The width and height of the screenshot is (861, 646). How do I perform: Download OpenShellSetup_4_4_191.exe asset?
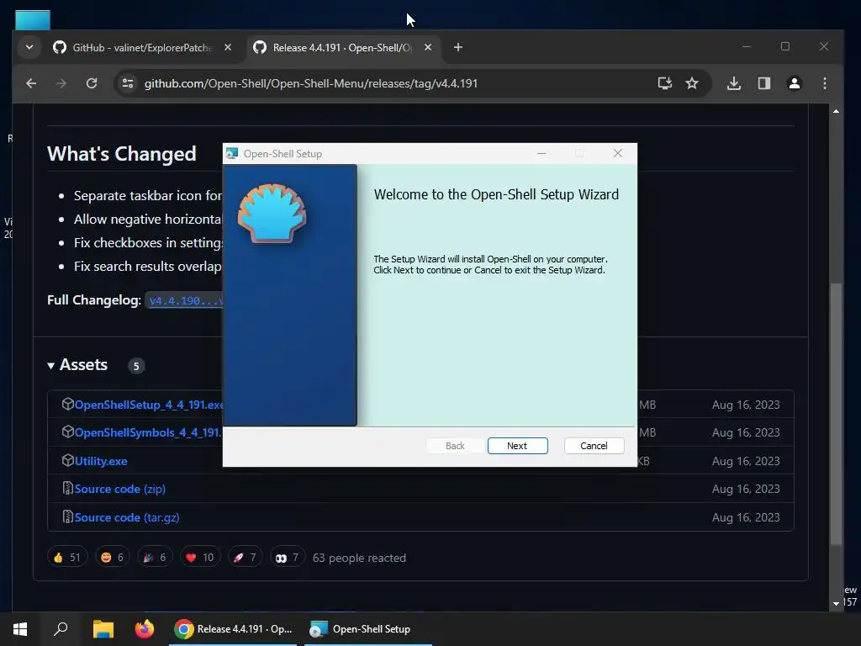149,405
